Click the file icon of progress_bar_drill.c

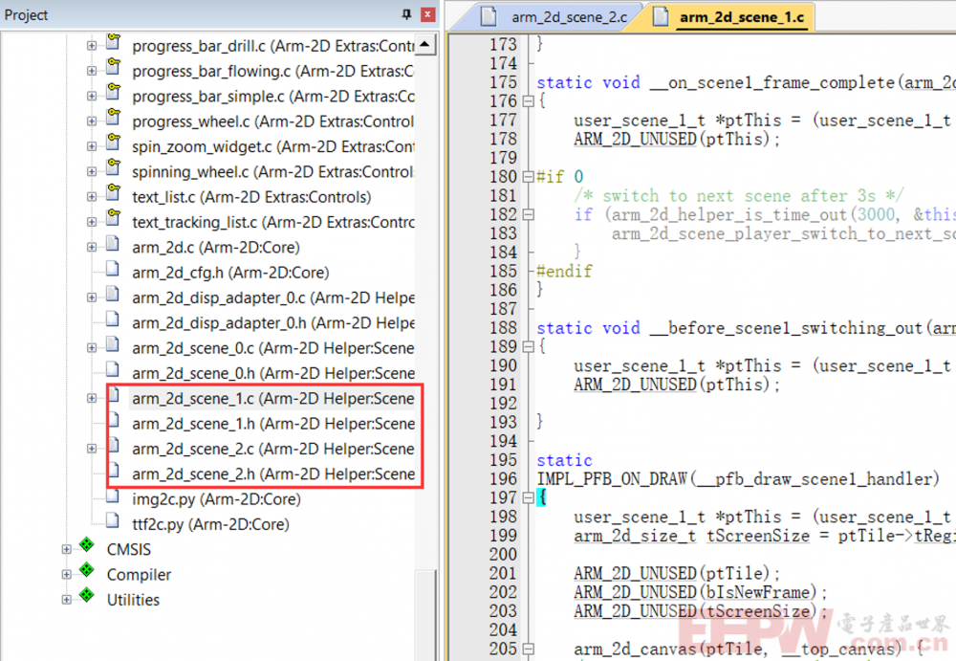[114, 43]
